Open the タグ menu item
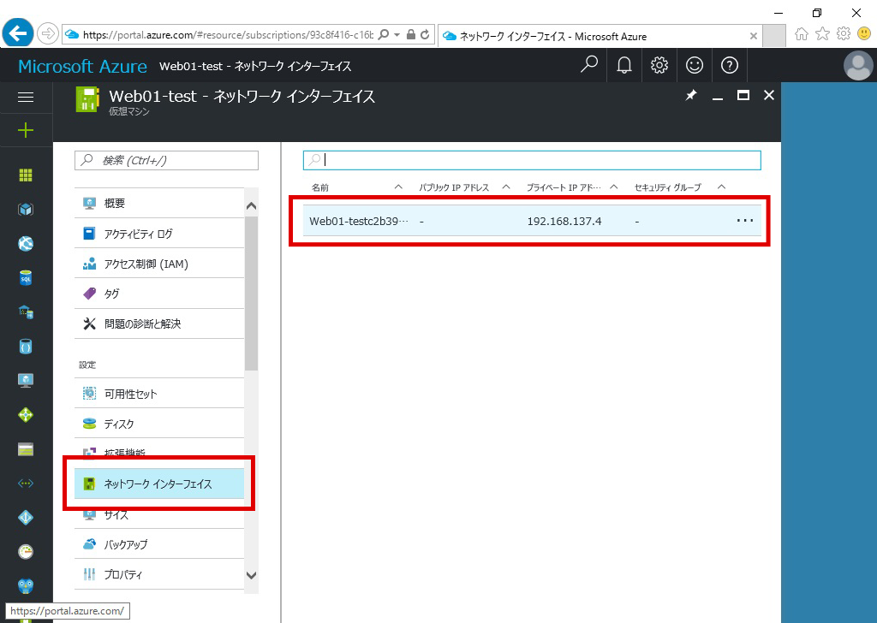 pyautogui.click(x=159, y=294)
